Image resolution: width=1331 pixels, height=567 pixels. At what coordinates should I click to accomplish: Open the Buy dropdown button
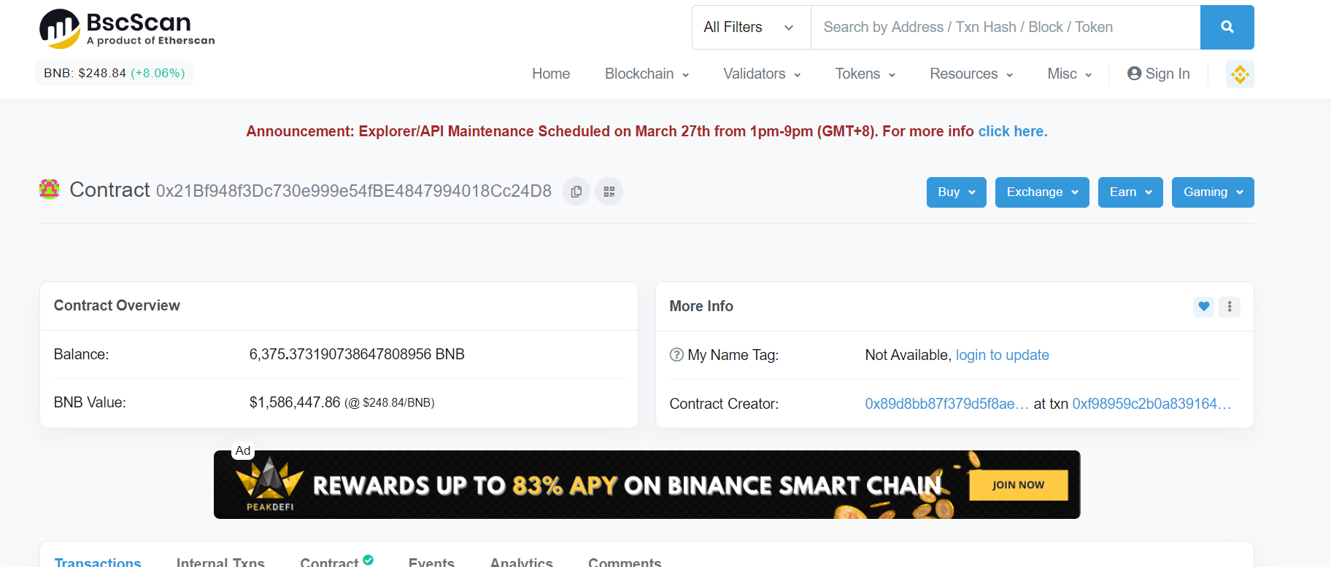pos(956,192)
